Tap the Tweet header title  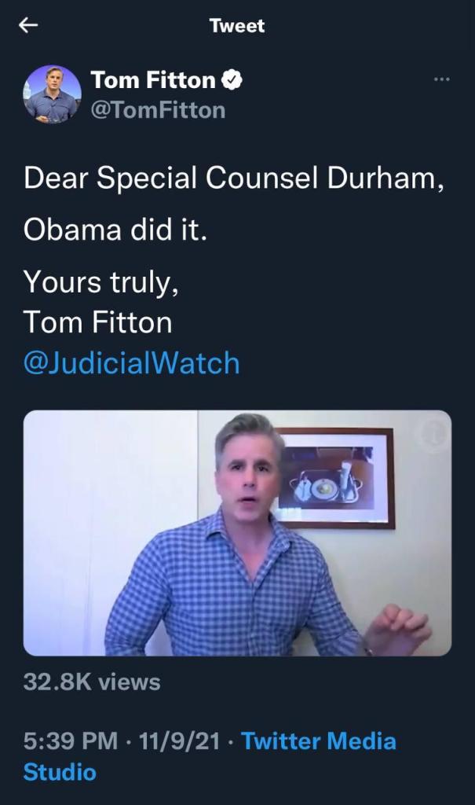(x=237, y=26)
